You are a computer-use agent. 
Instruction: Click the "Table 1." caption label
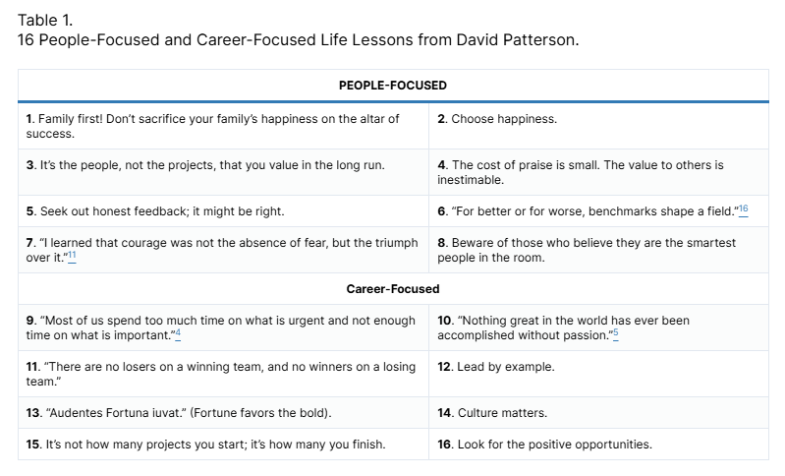[45, 20]
